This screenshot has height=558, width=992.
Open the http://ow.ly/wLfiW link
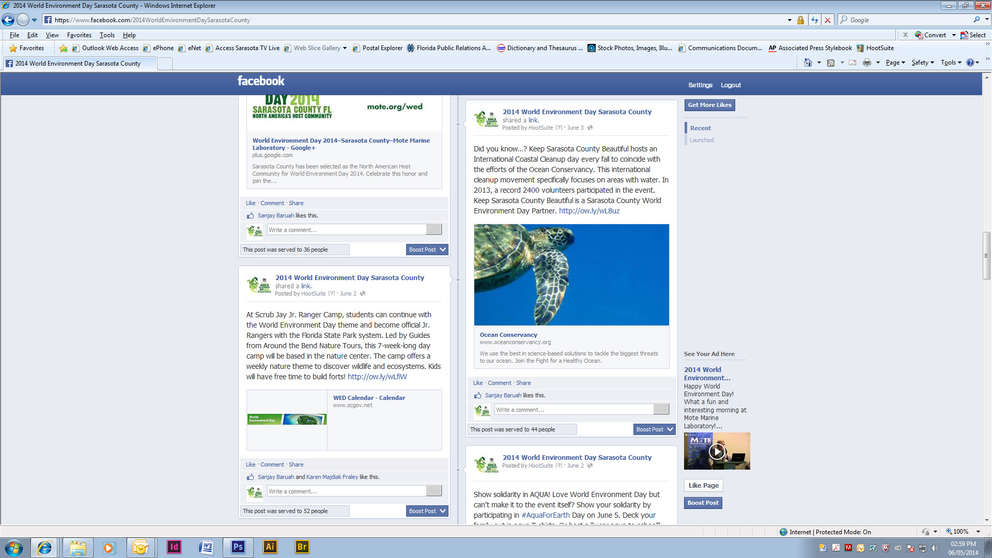pos(377,377)
